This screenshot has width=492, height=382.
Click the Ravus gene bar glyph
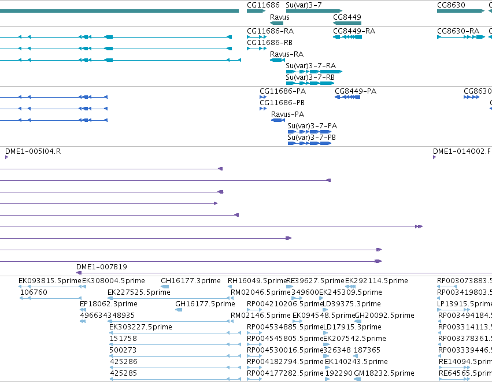(x=276, y=23)
